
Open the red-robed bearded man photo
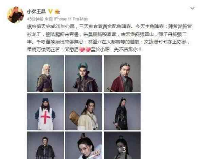122,74
